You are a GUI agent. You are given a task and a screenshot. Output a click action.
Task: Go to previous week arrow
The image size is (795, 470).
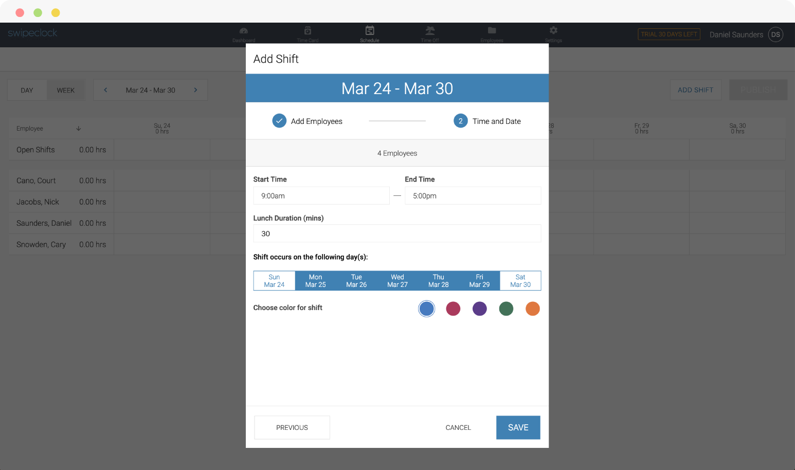pyautogui.click(x=105, y=90)
